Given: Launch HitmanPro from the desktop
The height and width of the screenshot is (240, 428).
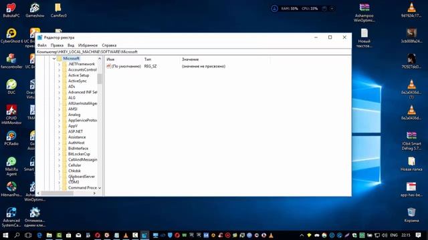Looking at the screenshot, I should point(11,189).
